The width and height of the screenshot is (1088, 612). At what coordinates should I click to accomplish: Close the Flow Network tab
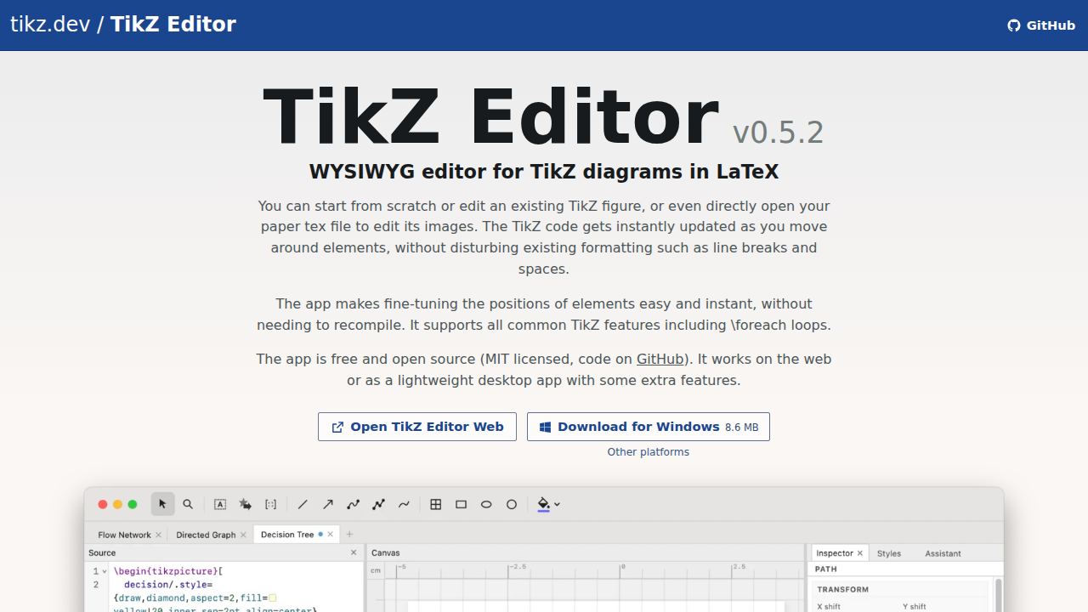click(x=159, y=535)
